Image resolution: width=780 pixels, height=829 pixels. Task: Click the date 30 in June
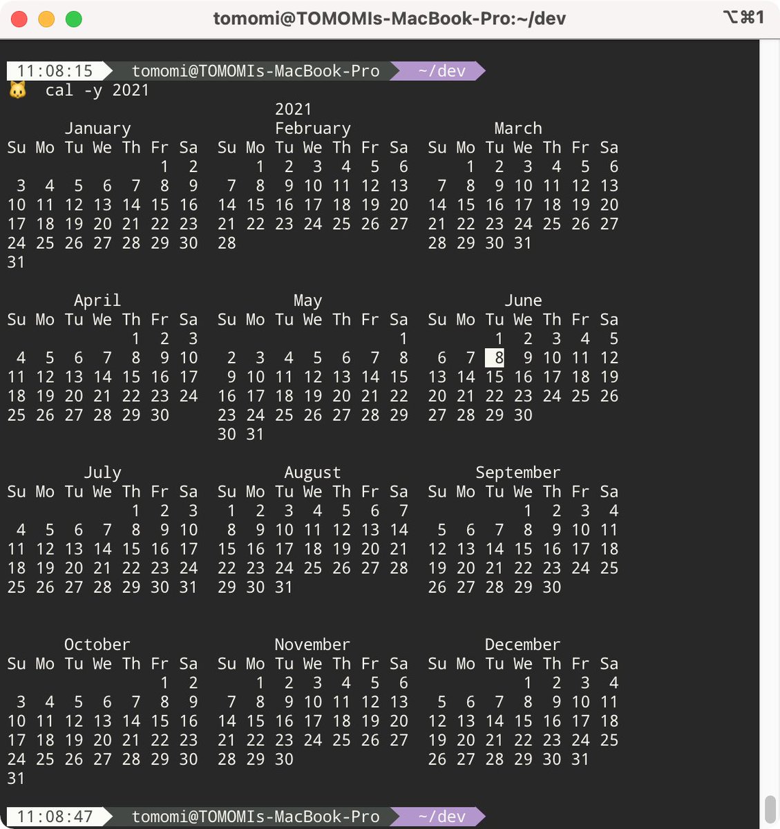point(523,415)
